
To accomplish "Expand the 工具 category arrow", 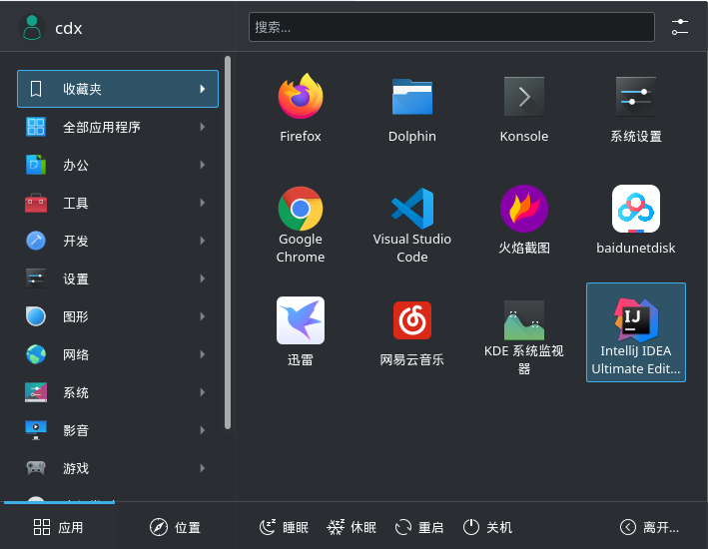I will (203, 203).
